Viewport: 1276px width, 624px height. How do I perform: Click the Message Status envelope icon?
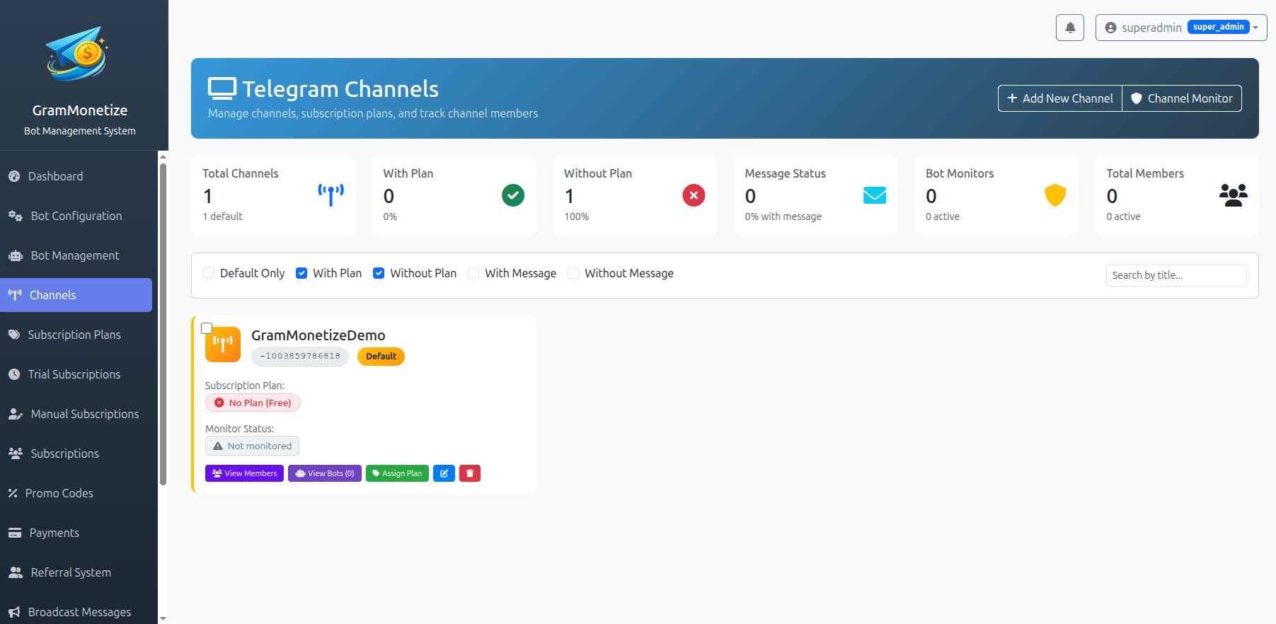875,195
